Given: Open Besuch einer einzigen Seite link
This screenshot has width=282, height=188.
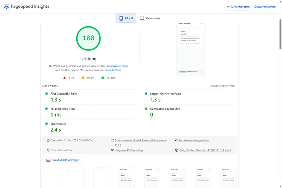Looking at the screenshot, I should pos(194,140).
